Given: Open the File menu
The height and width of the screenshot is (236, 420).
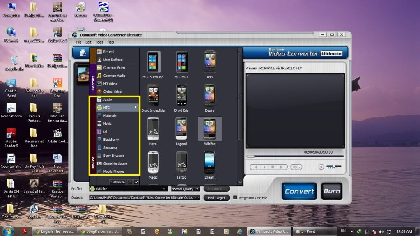Looking at the screenshot, I should pos(78,42).
